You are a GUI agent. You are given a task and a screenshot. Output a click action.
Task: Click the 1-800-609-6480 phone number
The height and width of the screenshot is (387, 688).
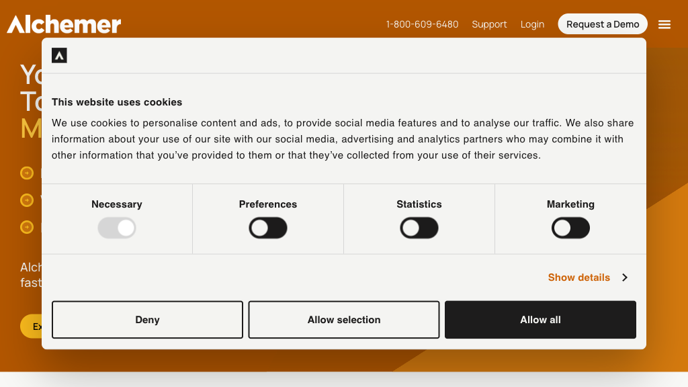pyautogui.click(x=422, y=24)
